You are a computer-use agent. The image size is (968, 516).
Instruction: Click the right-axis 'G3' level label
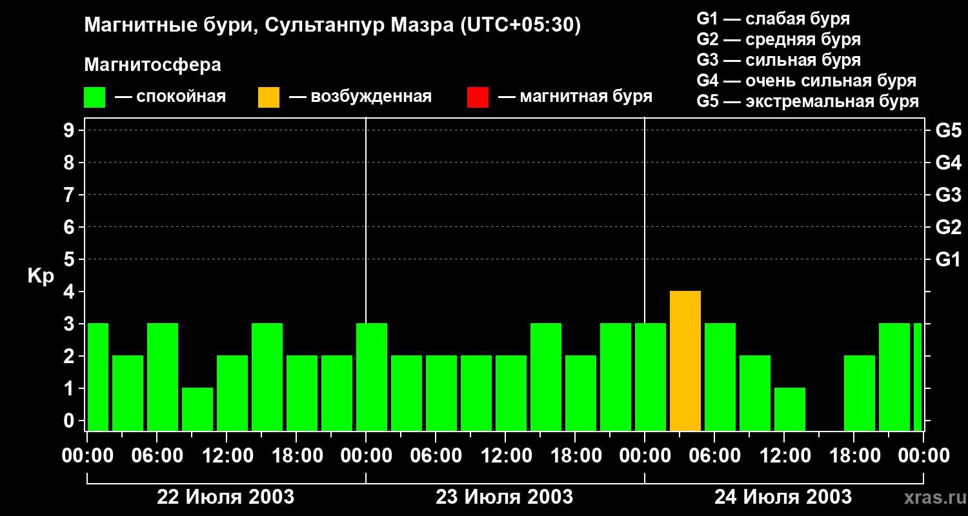[948, 195]
